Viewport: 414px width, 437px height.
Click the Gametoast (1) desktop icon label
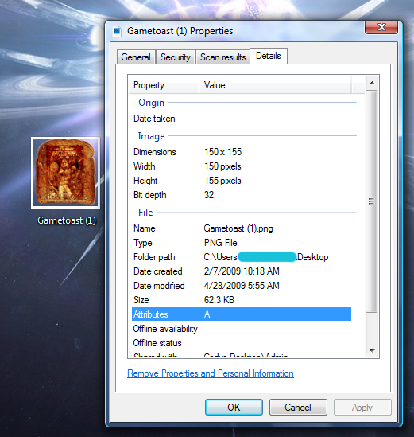click(x=67, y=220)
